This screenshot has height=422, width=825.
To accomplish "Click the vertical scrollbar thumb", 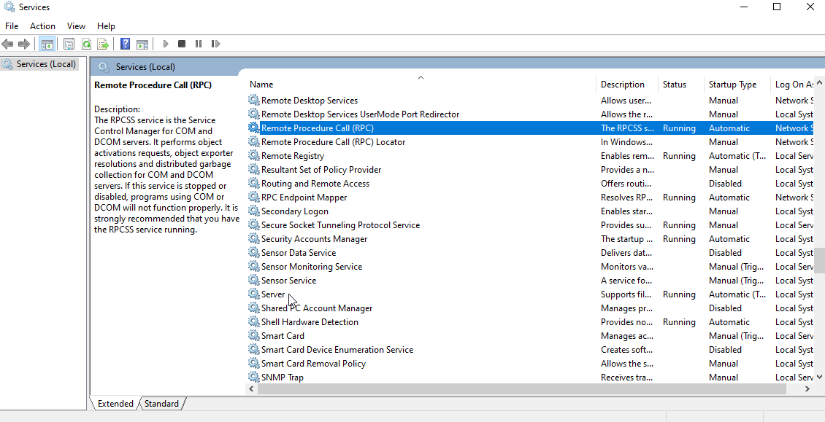I will click(x=819, y=261).
